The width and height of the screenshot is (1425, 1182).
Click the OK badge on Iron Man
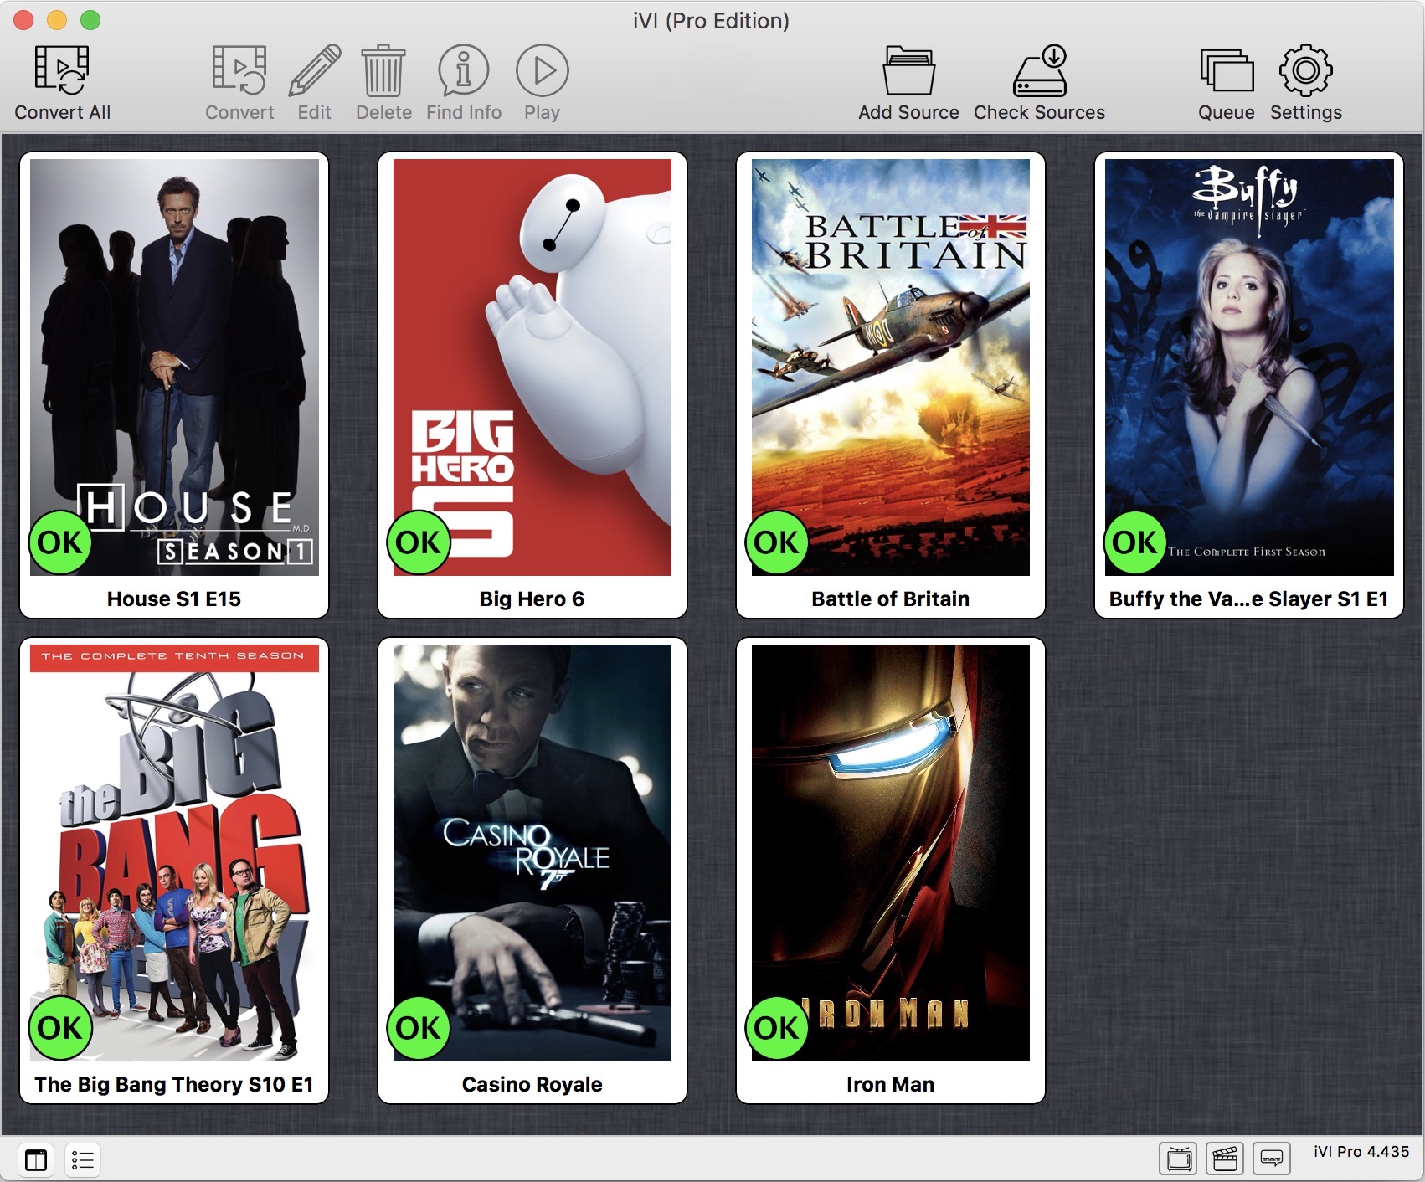click(776, 1028)
